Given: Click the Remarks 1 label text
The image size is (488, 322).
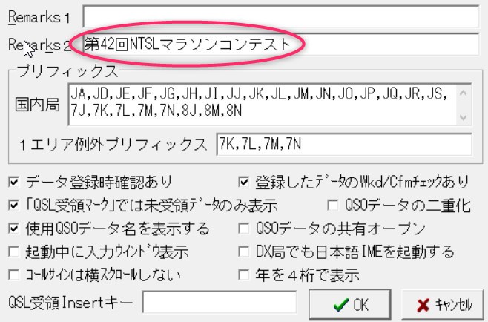Looking at the screenshot, I should [36, 15].
